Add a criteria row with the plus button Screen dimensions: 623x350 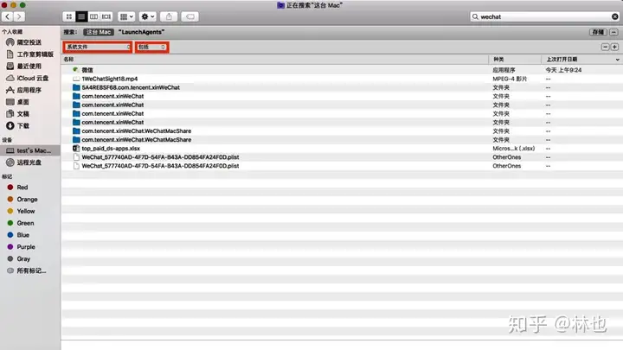614,47
